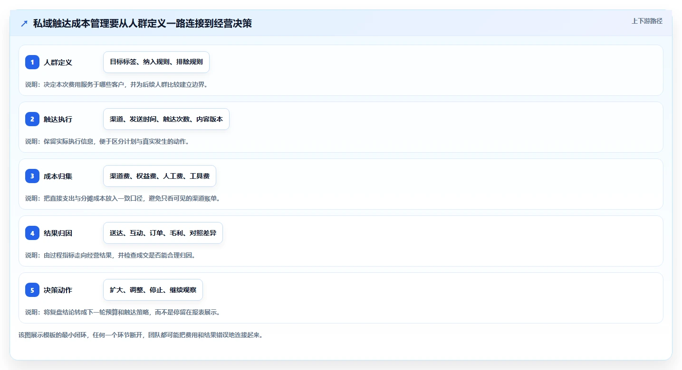
Task: Click the number 2 step badge
Action: click(32, 119)
